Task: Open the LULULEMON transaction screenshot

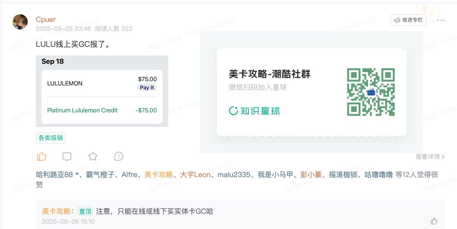Action: 102,91
